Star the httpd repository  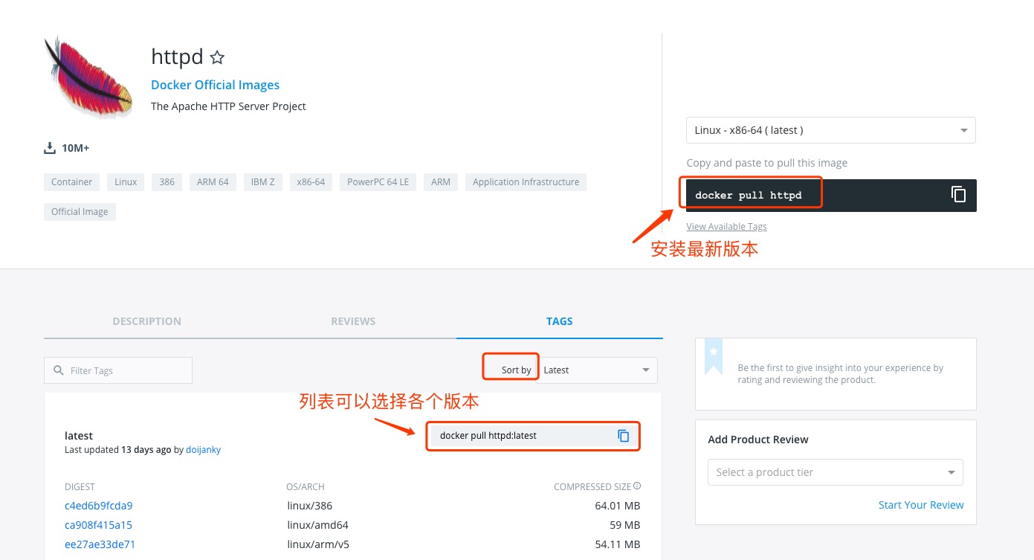click(216, 56)
